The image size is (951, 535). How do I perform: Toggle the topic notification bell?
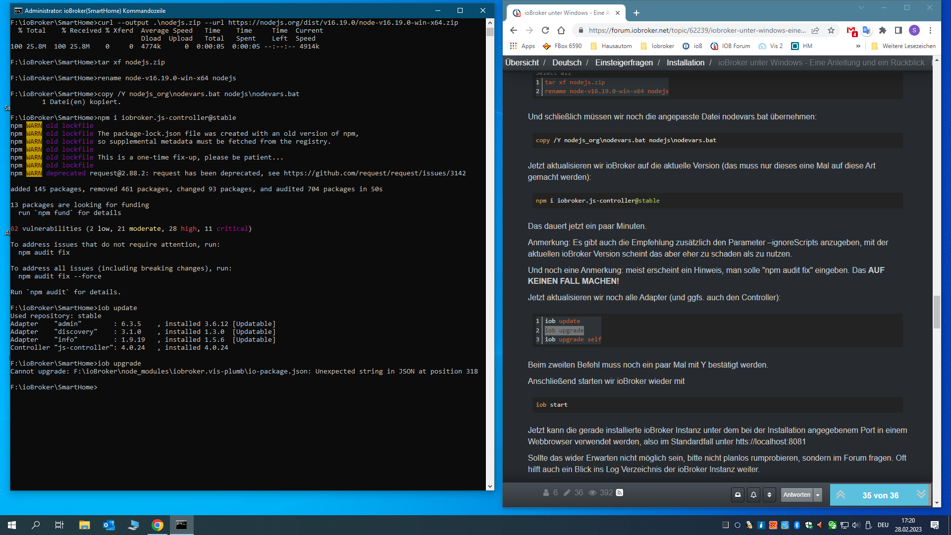click(x=753, y=494)
